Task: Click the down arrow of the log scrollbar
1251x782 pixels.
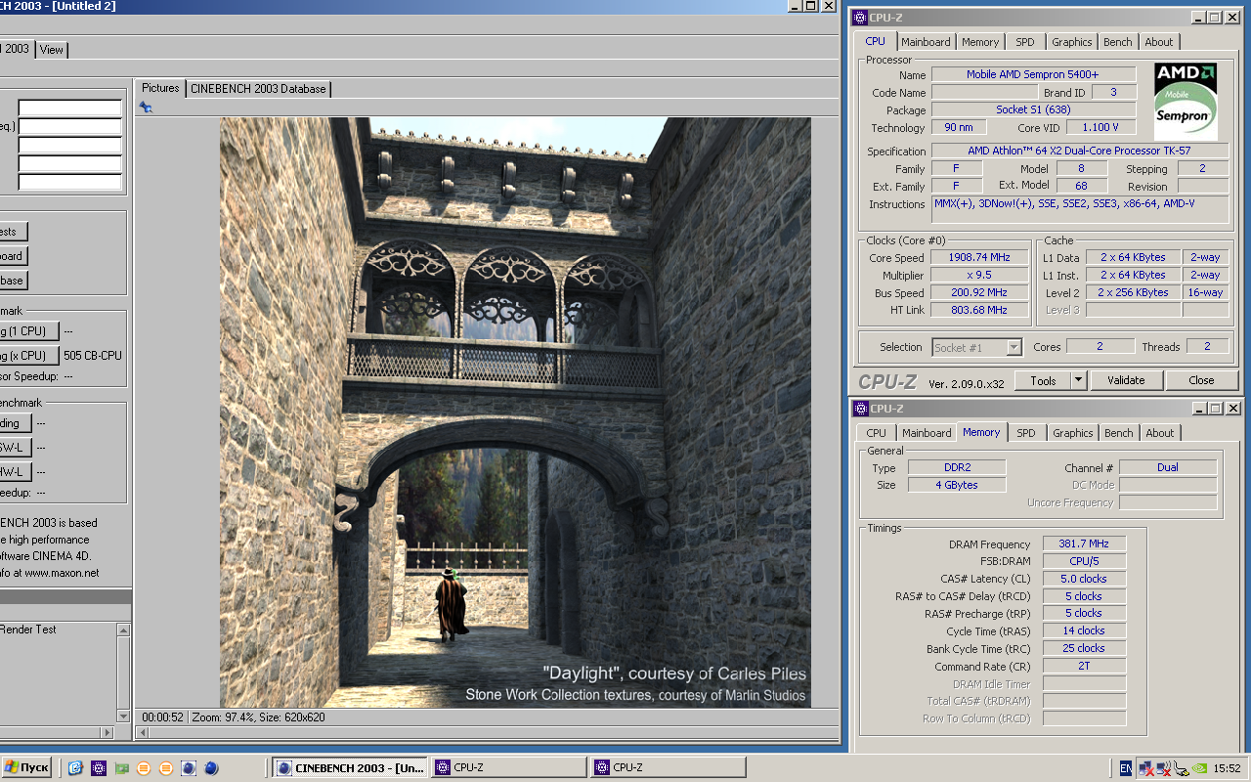Action: point(123,716)
